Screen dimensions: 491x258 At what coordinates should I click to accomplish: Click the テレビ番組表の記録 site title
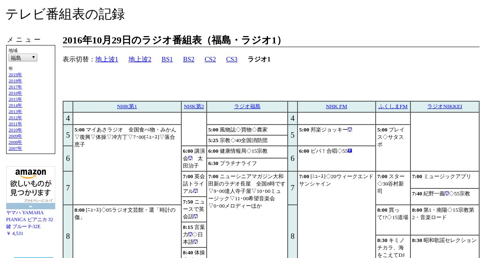pyautogui.click(x=65, y=14)
